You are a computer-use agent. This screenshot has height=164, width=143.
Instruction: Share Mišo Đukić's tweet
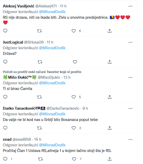[x=110, y=97]
